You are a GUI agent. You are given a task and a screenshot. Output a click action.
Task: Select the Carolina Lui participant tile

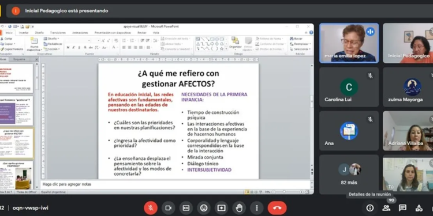point(349,87)
